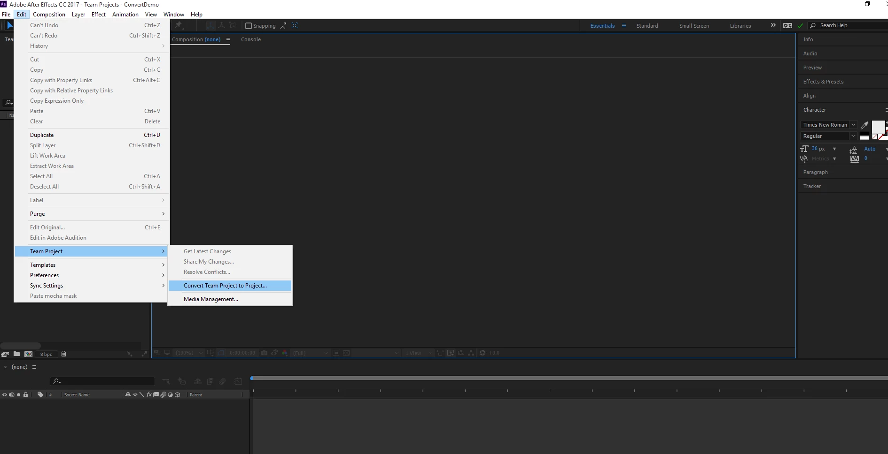
Task: Enable the Snapping checkbox
Action: (x=249, y=26)
